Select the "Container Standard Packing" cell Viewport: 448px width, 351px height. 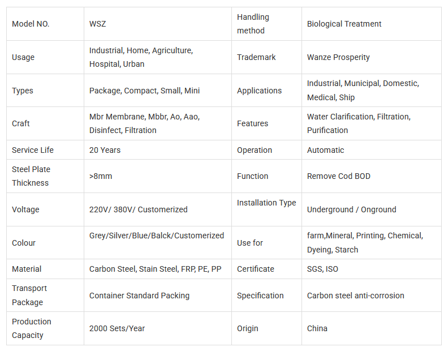pyautogui.click(x=139, y=296)
